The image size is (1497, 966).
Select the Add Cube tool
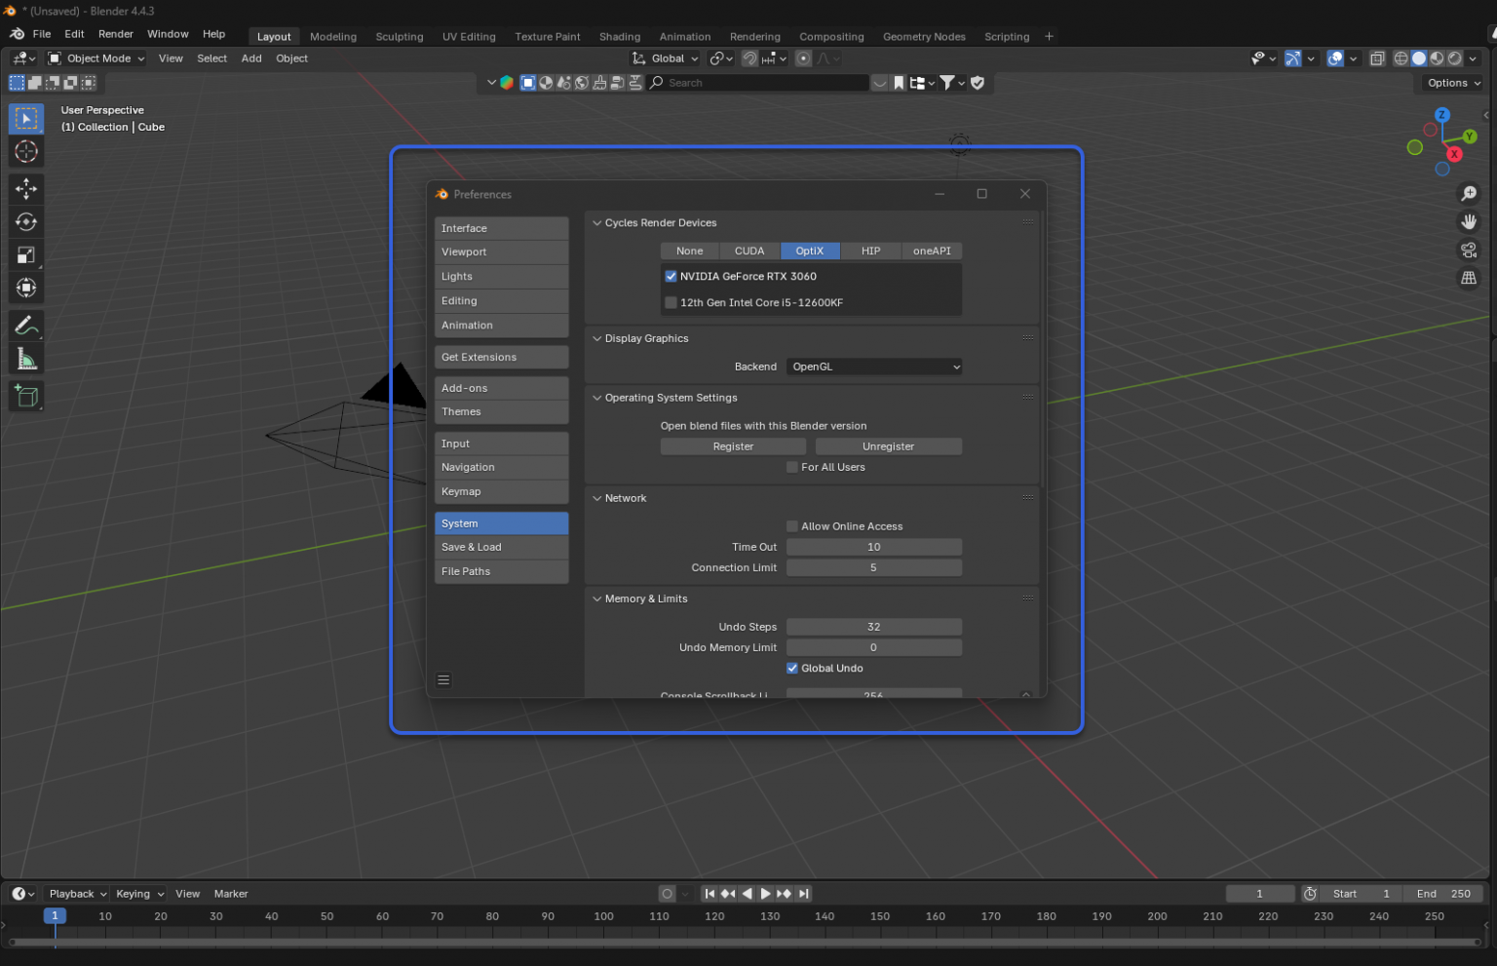26,396
